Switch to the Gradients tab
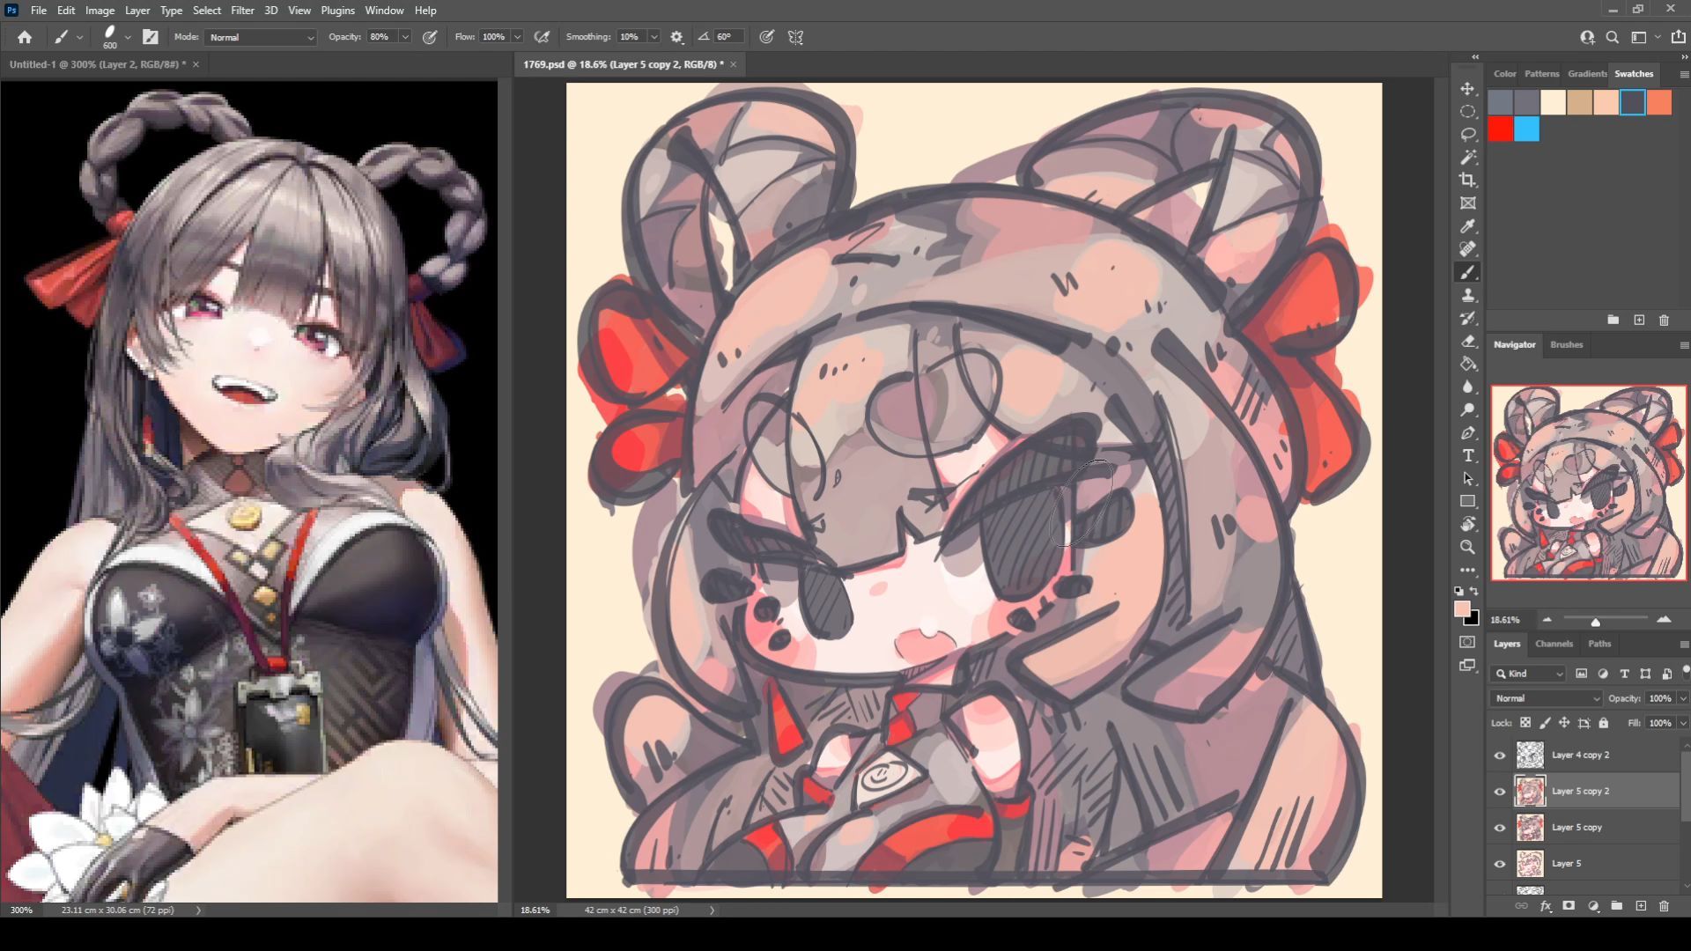Screen dimensions: 1691x951 click(1587, 74)
